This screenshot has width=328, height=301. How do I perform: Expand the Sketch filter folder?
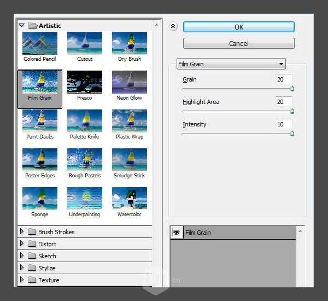tap(22, 256)
